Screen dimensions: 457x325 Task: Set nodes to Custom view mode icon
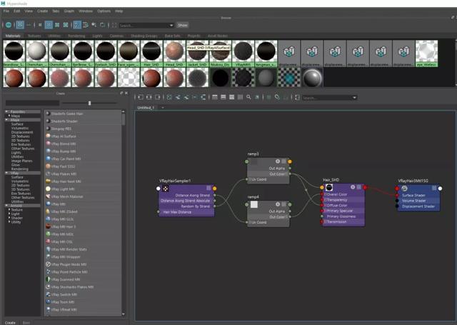tap(240, 97)
